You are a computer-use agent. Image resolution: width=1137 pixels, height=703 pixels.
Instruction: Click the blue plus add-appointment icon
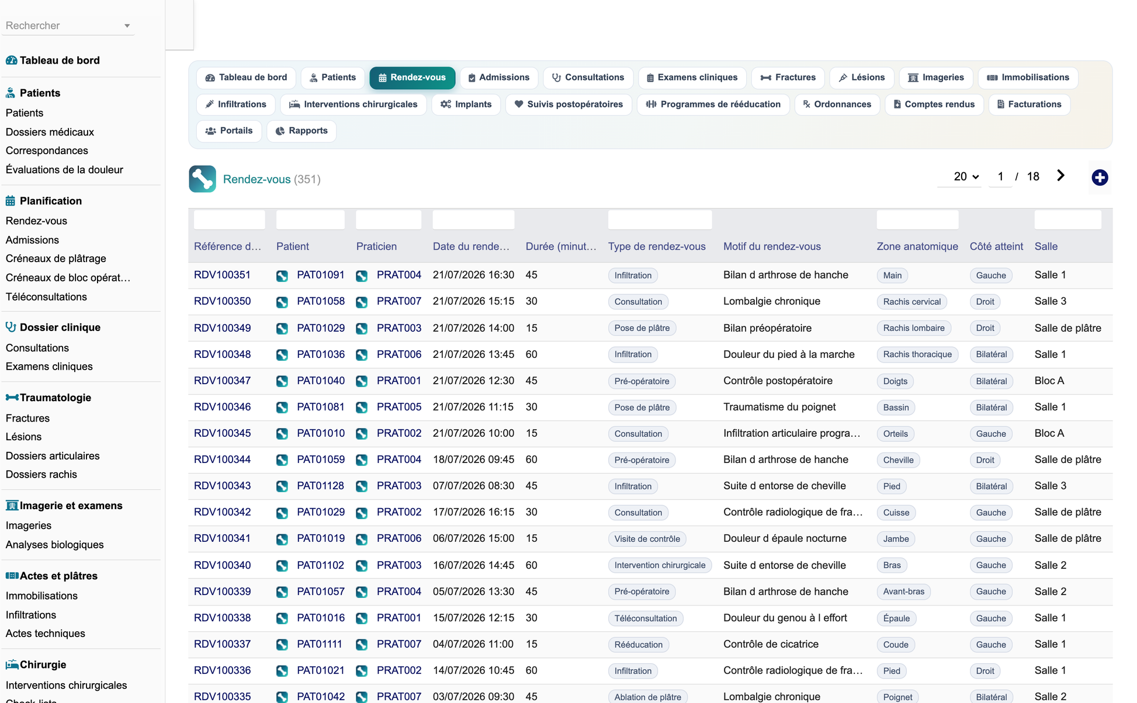(x=1100, y=178)
